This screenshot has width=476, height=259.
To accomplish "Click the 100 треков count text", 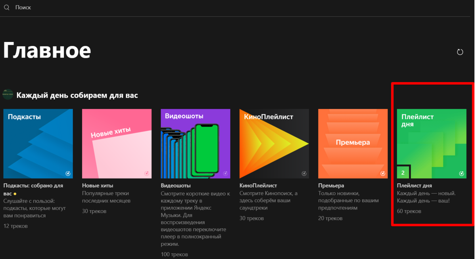I will point(175,255).
